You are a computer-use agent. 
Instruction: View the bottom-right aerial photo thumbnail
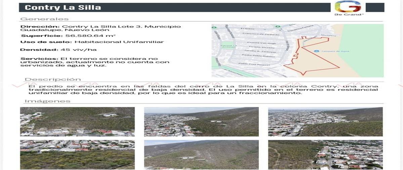click(x=325, y=155)
